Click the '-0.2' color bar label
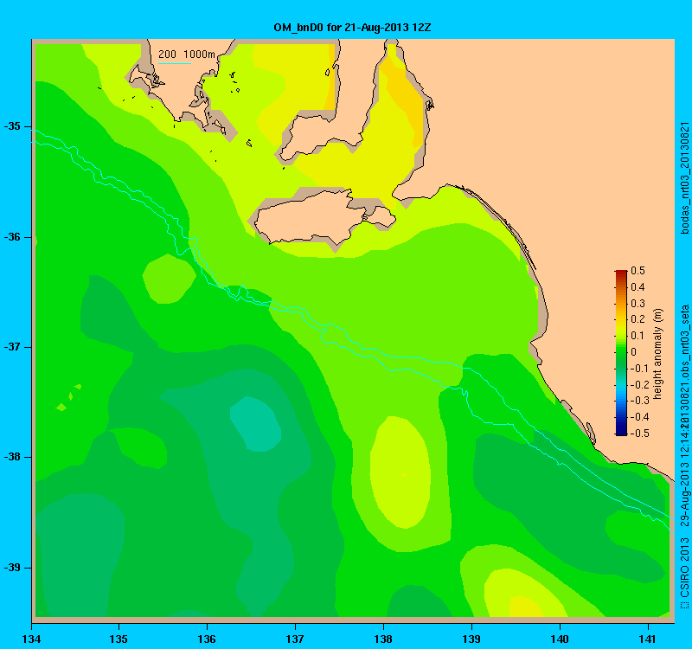 coord(639,384)
